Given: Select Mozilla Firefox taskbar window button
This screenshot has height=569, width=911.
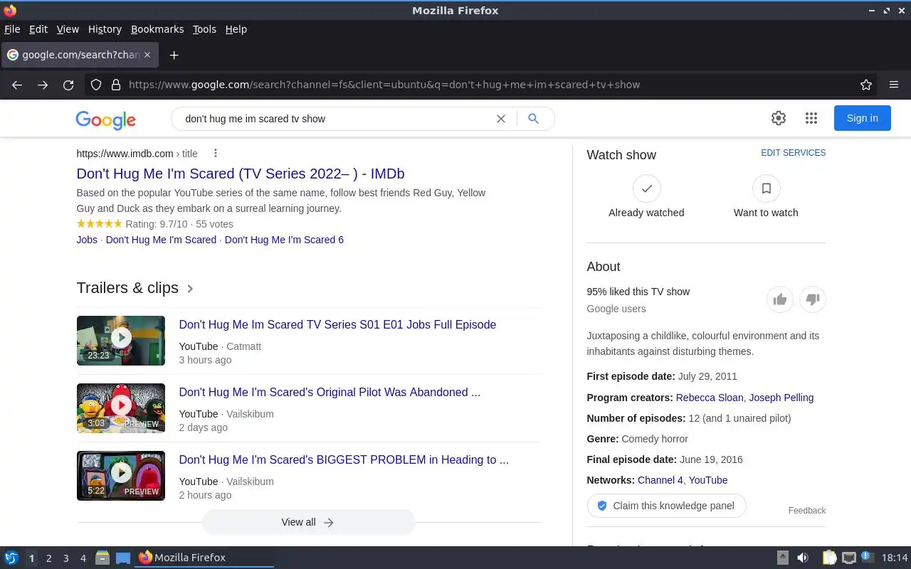Looking at the screenshot, I should pyautogui.click(x=205, y=558).
